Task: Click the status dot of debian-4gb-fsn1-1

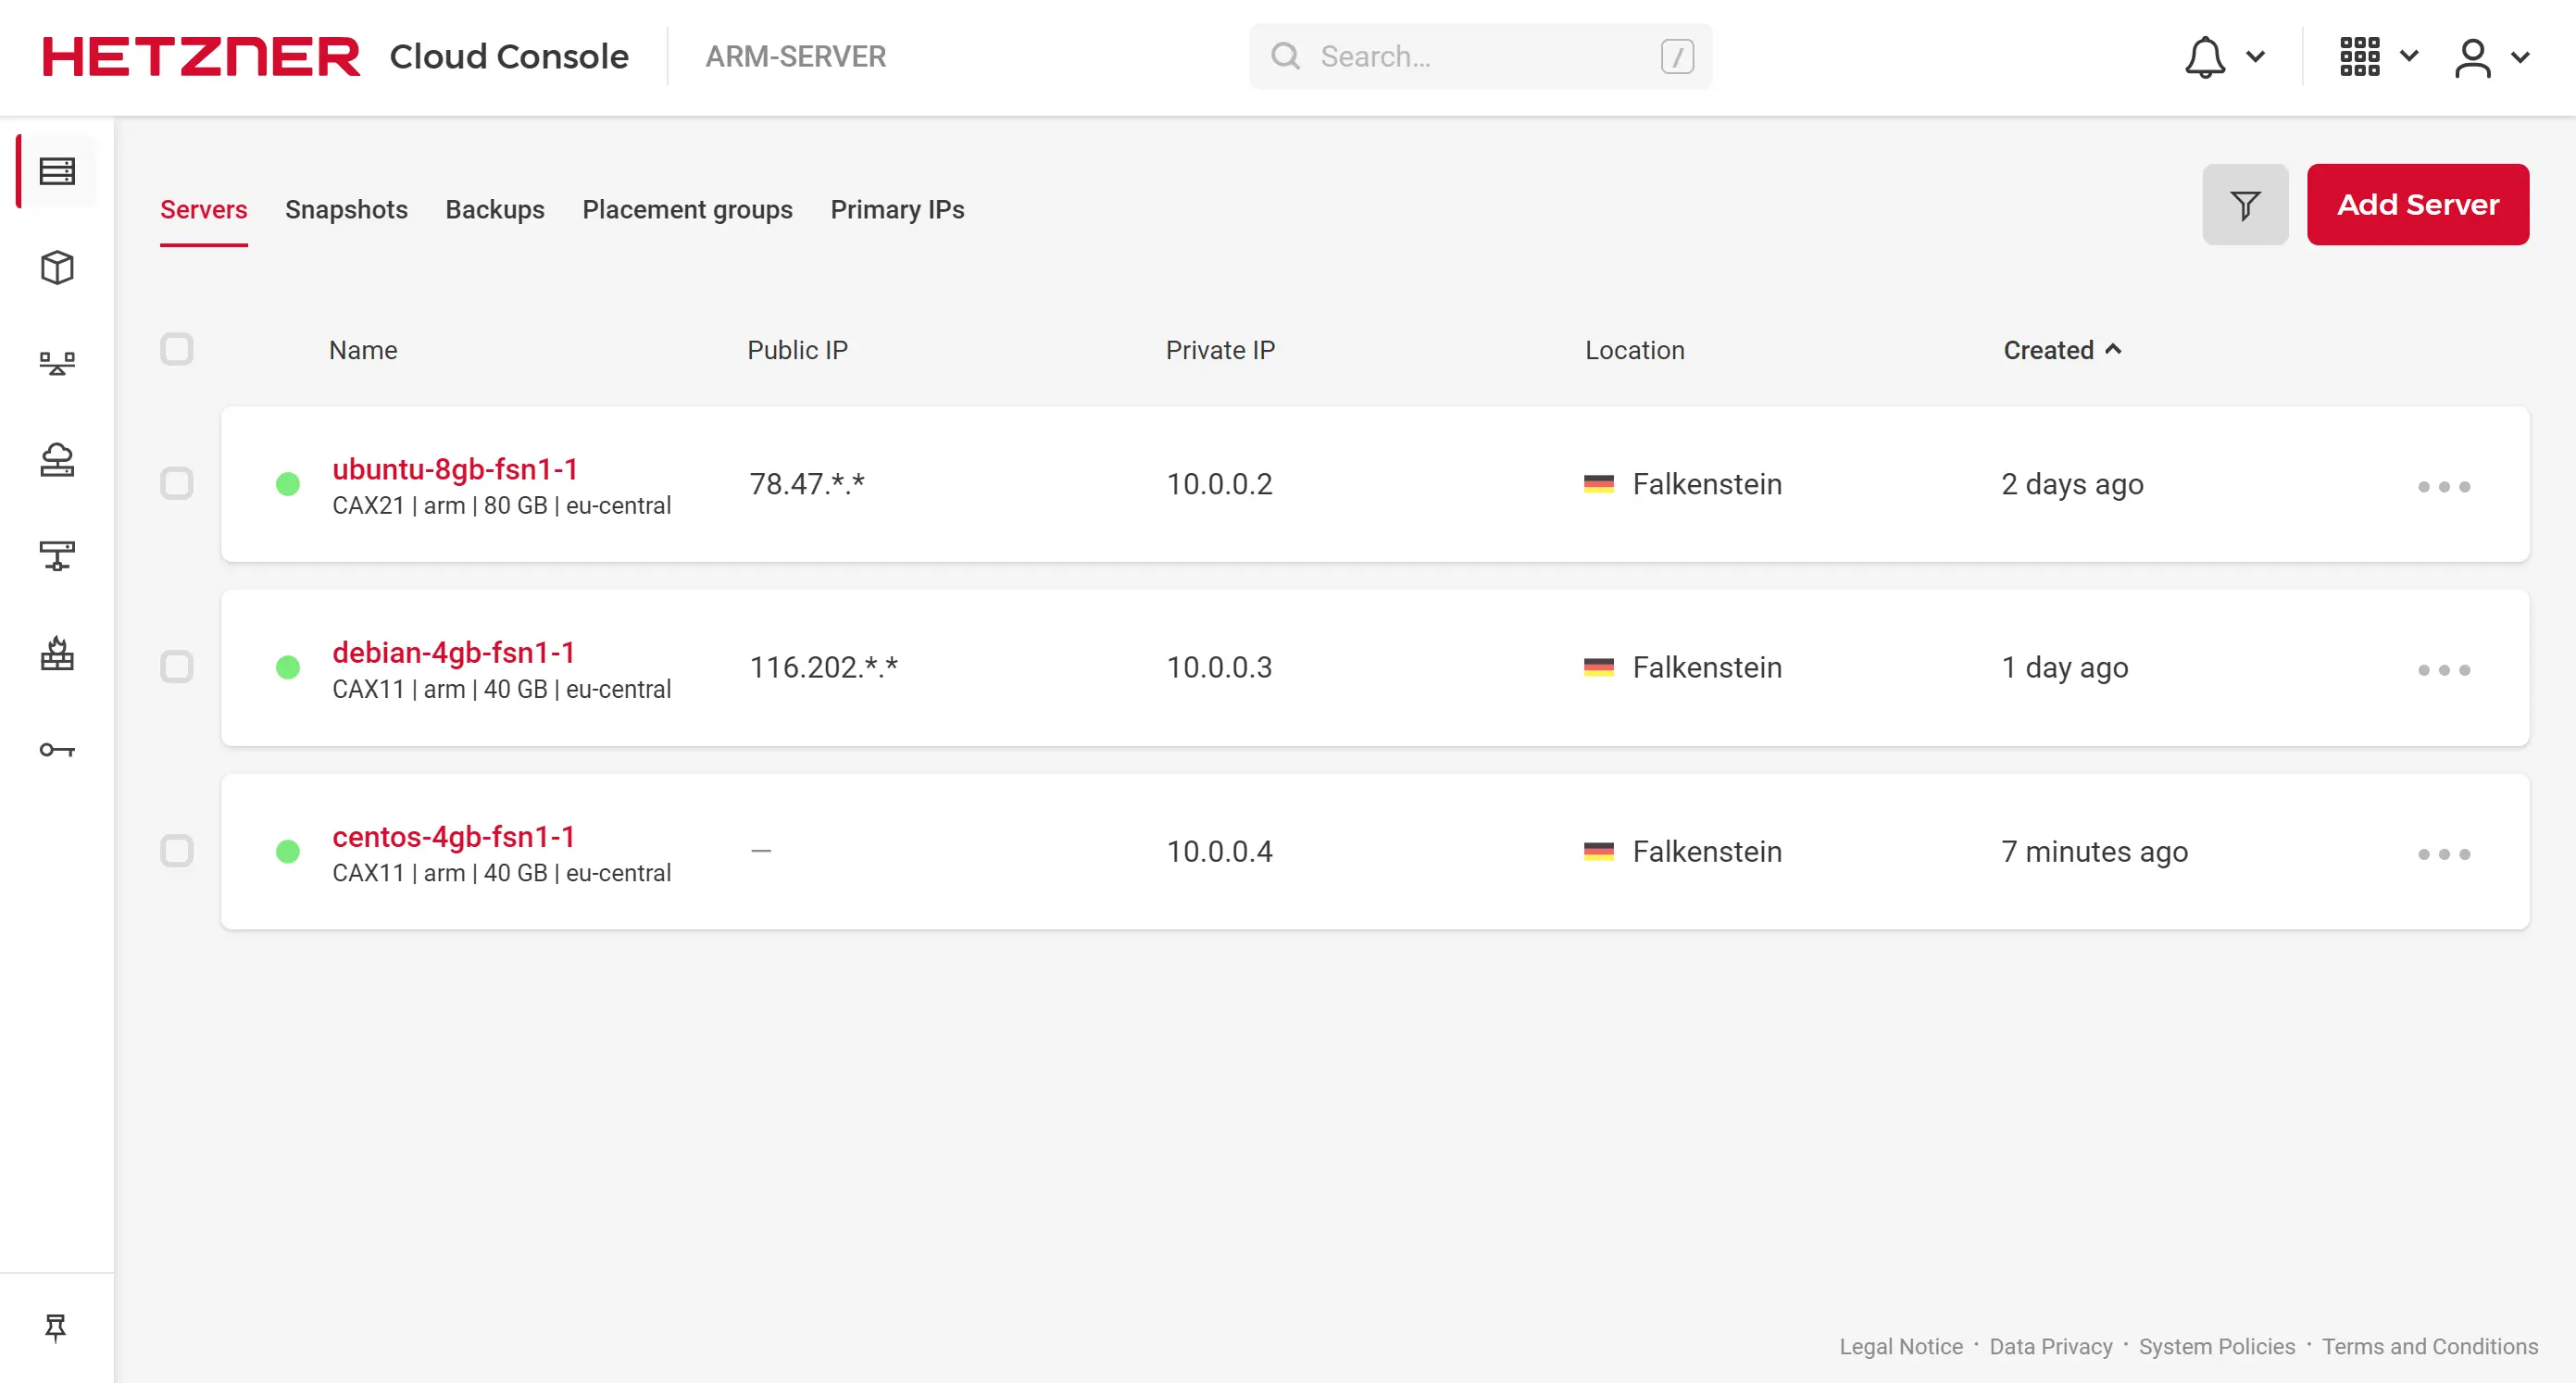Action: pos(288,667)
